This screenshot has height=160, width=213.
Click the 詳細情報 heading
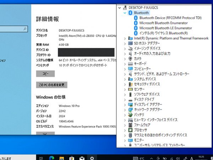pos(48,19)
